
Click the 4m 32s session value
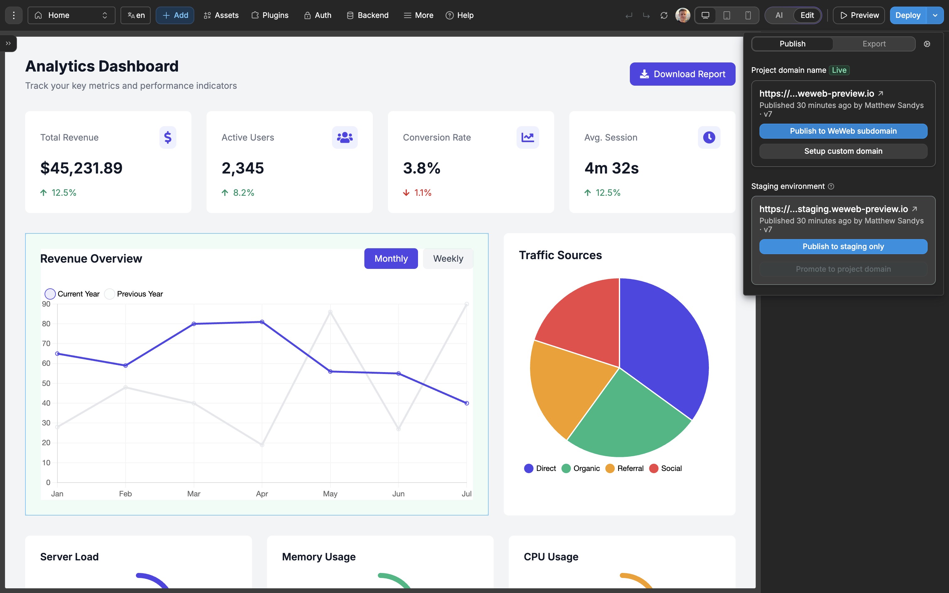[x=611, y=168]
